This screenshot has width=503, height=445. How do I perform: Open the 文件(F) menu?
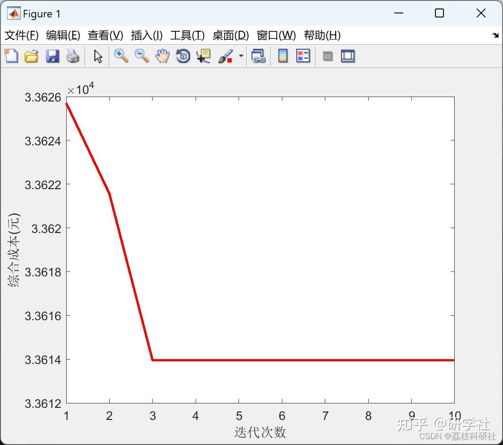coord(21,35)
